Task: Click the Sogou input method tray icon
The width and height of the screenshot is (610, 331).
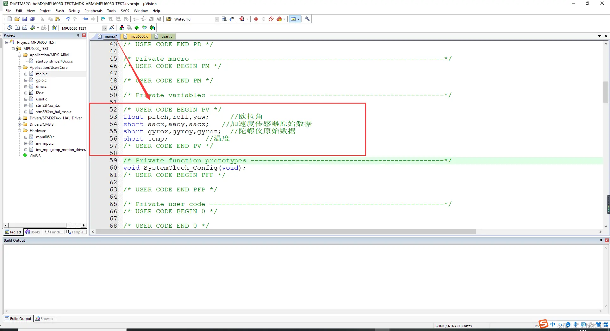Action: coord(543,324)
